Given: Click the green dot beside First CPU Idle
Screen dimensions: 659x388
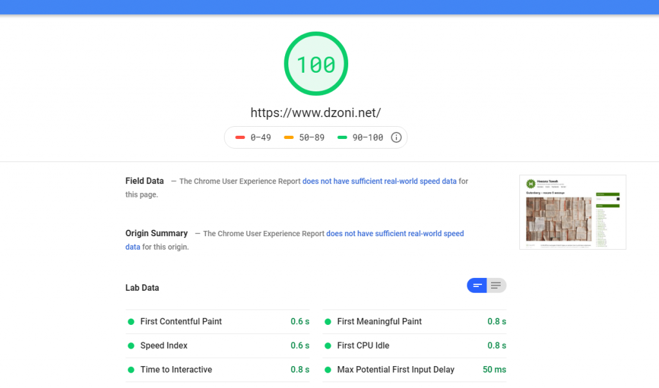Looking at the screenshot, I should point(328,346).
